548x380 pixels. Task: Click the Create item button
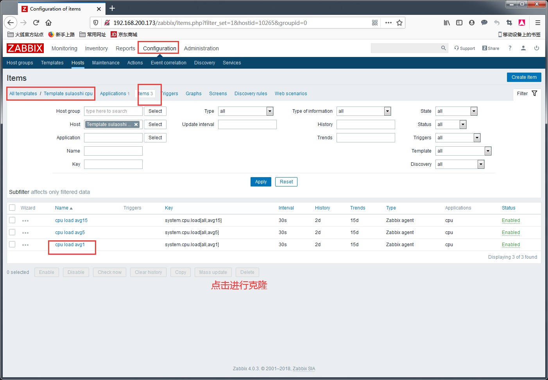(x=524, y=77)
